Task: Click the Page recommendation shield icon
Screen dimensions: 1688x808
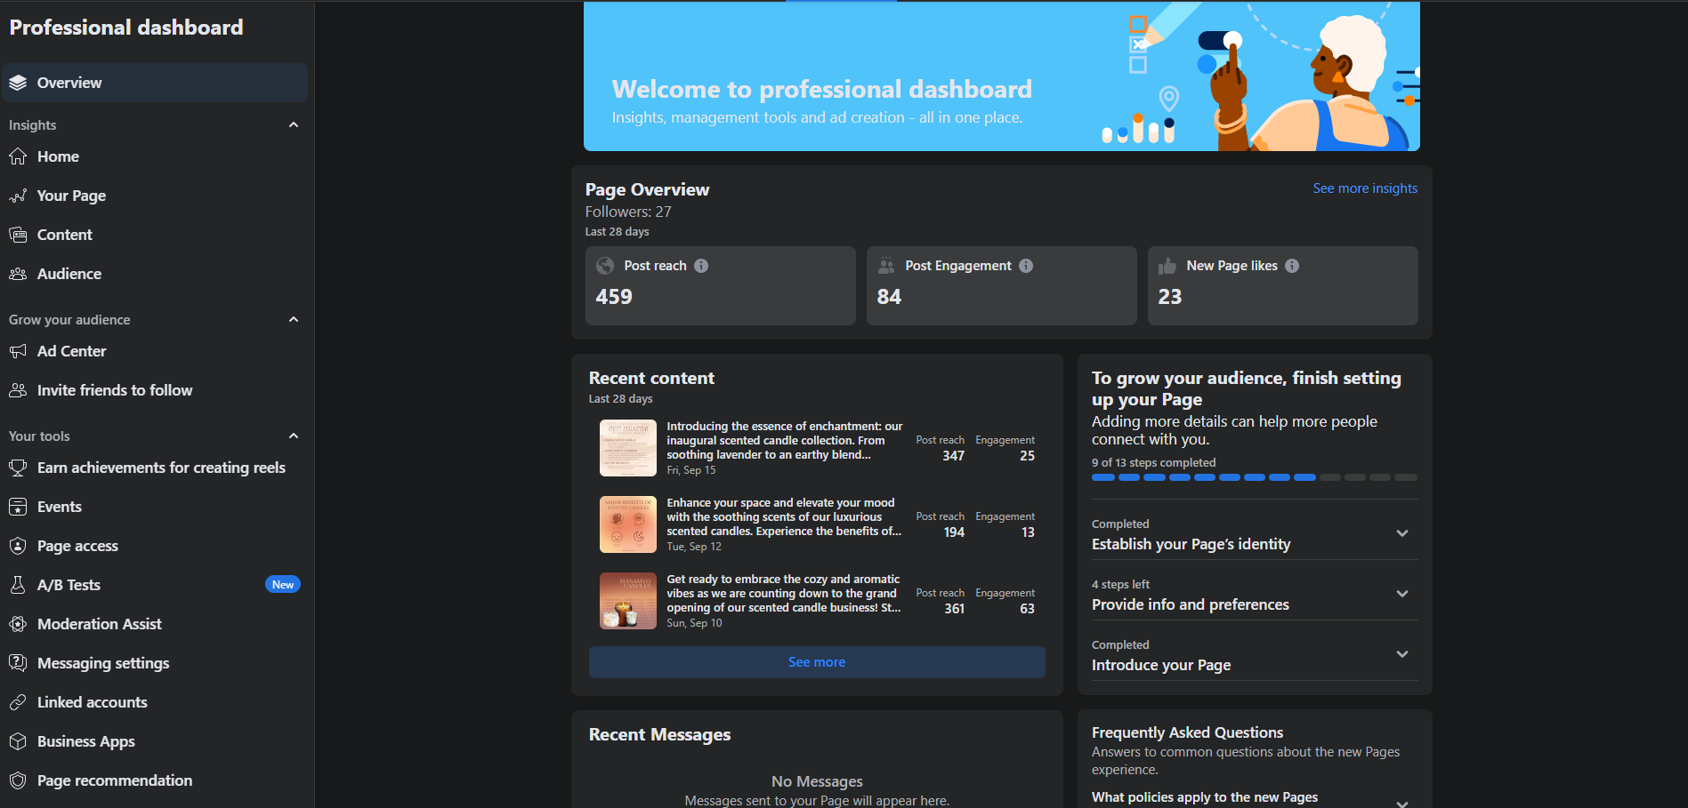Action: (18, 780)
